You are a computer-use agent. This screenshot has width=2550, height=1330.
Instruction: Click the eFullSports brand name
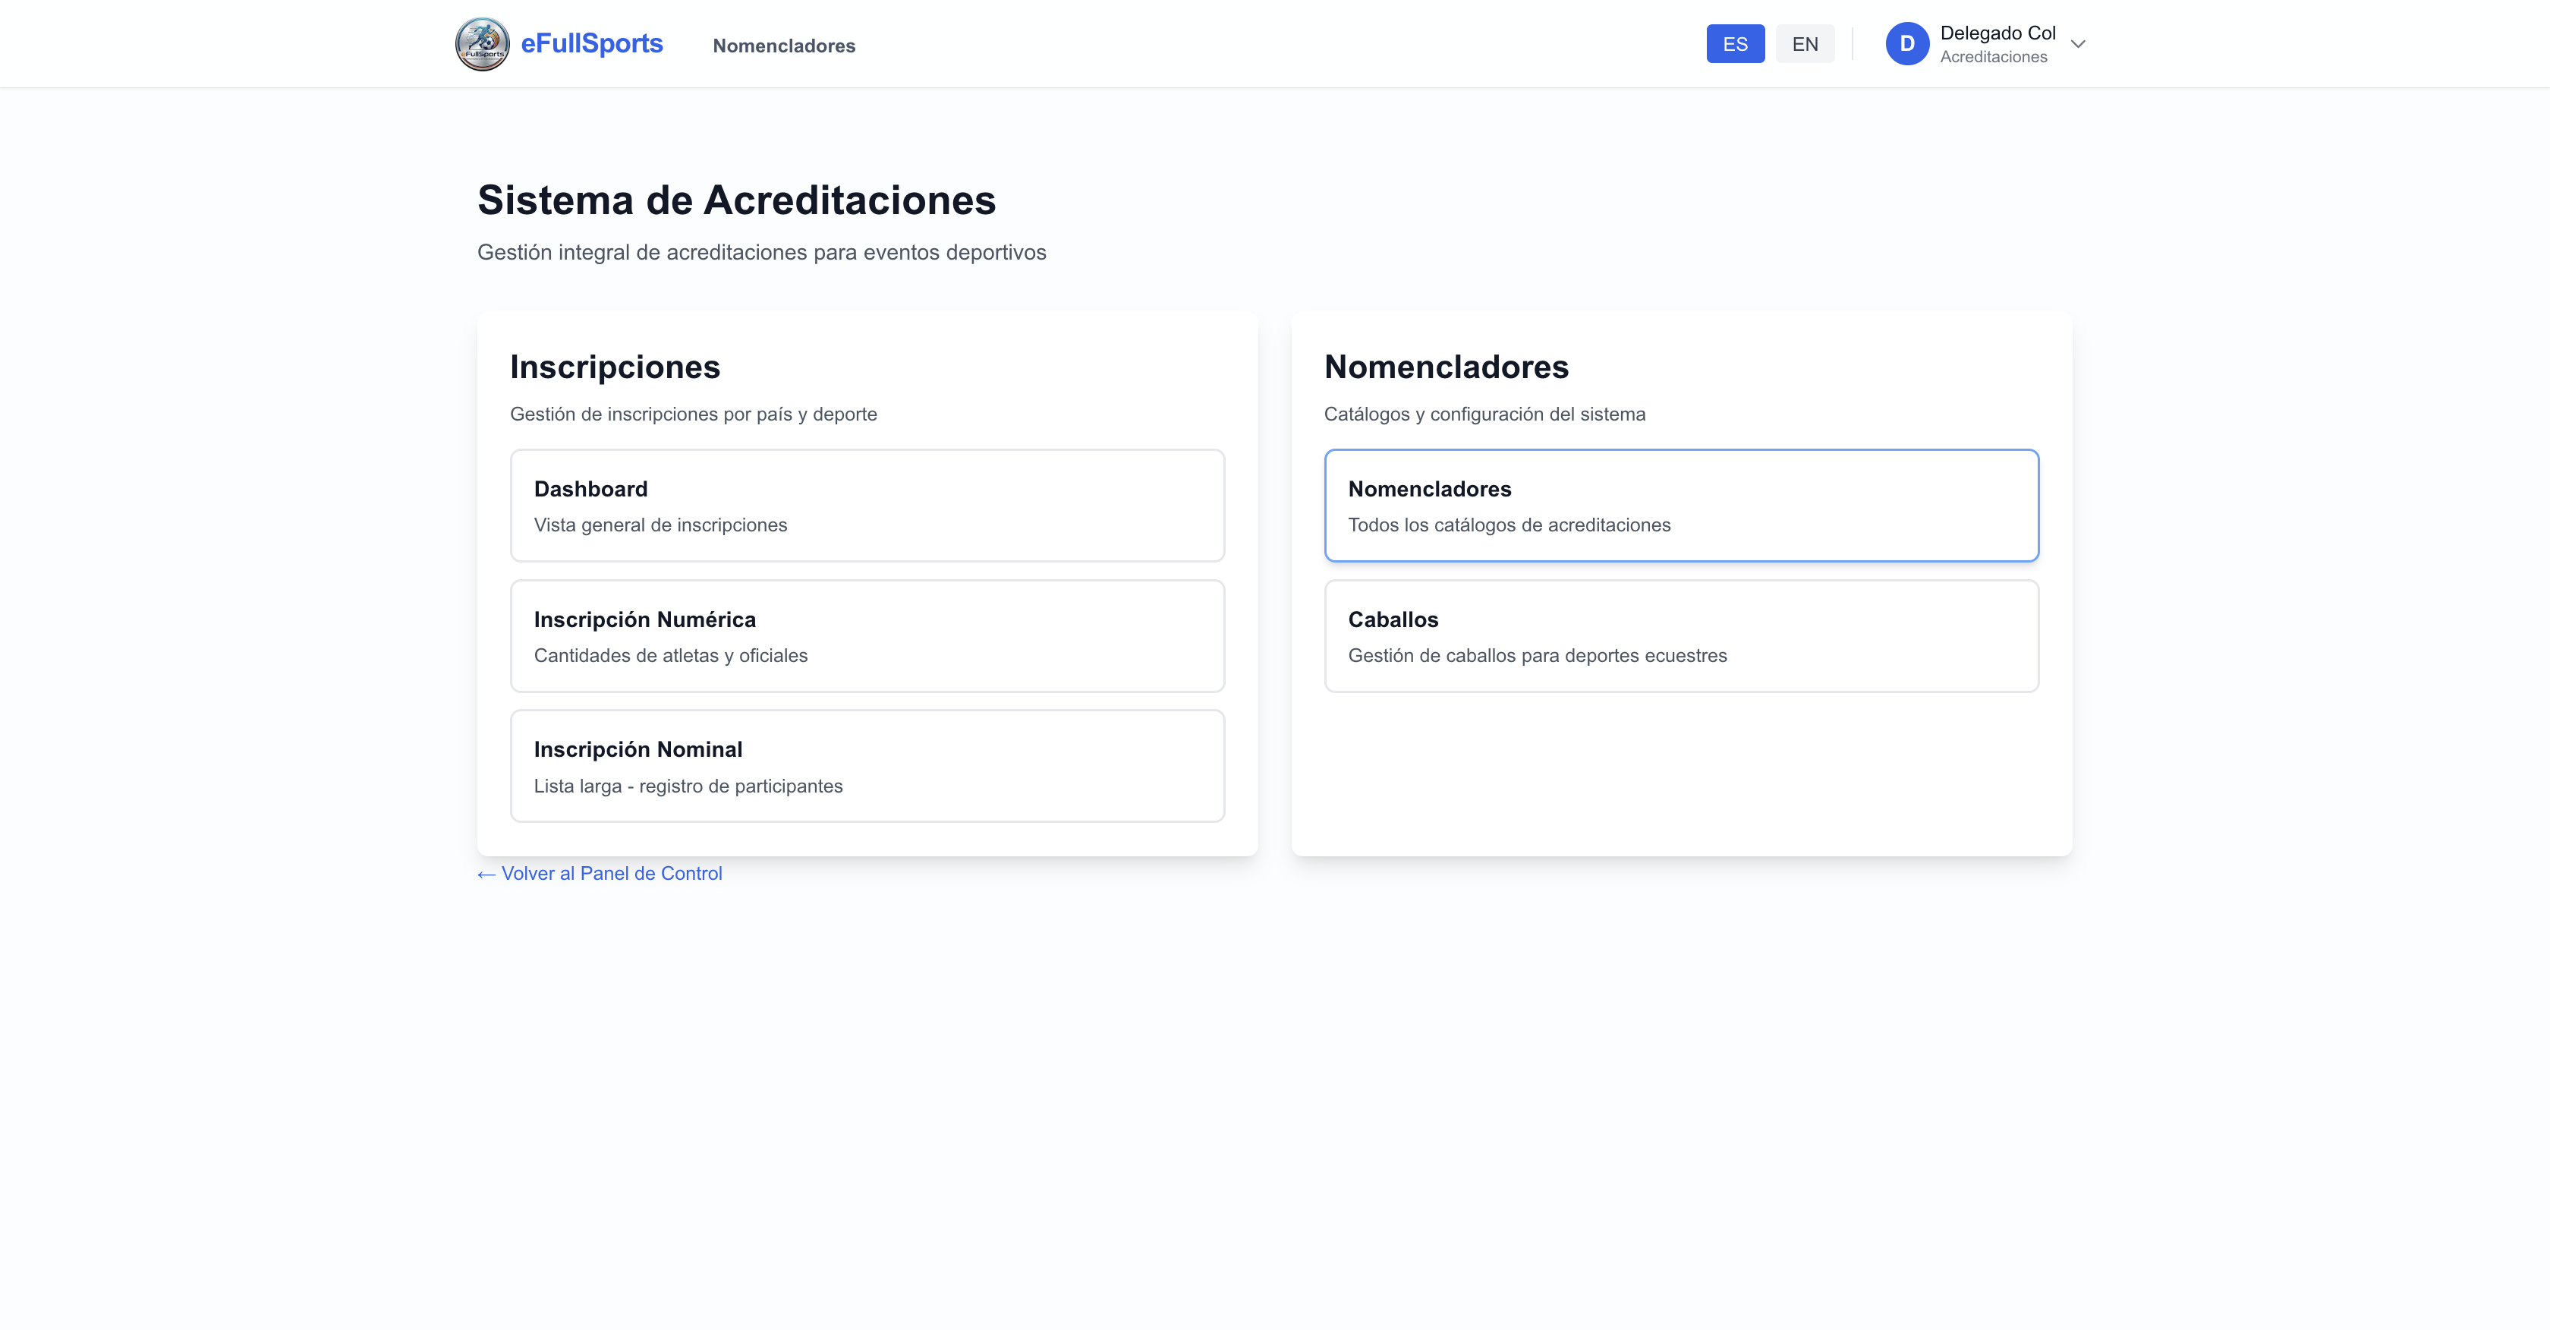click(591, 43)
